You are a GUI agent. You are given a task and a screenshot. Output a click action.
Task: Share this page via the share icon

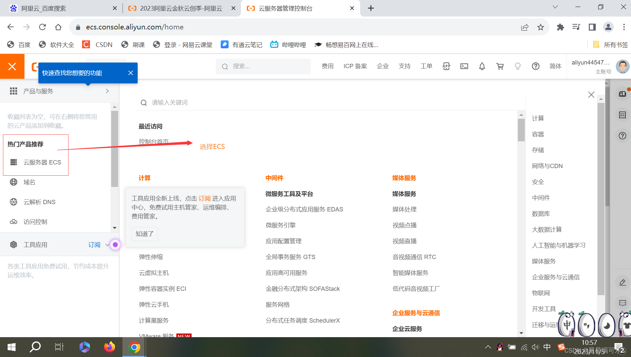[x=525, y=27]
